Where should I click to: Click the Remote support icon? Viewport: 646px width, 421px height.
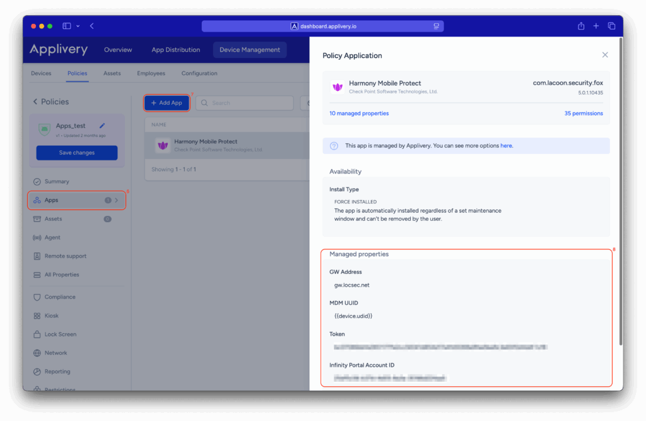click(x=37, y=256)
